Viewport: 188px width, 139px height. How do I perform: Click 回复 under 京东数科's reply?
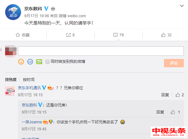click(x=160, y=112)
